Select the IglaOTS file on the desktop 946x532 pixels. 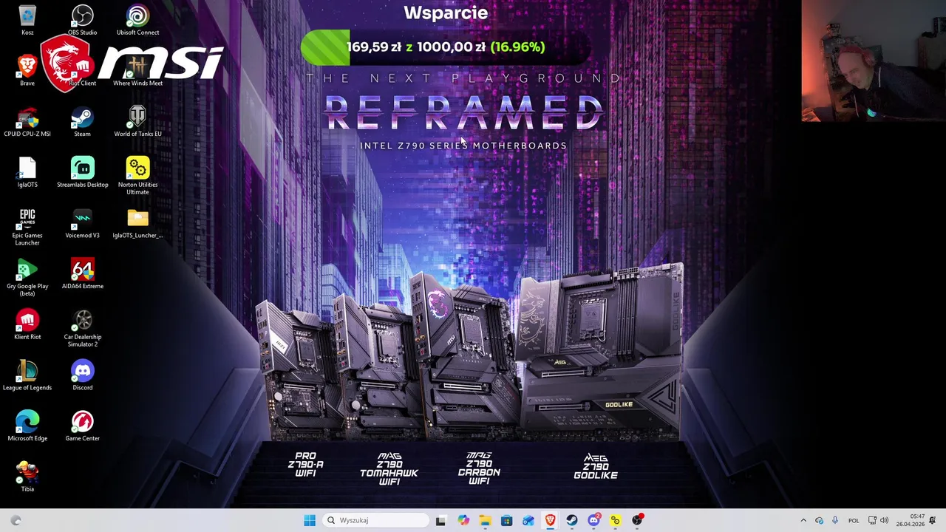[x=27, y=172]
